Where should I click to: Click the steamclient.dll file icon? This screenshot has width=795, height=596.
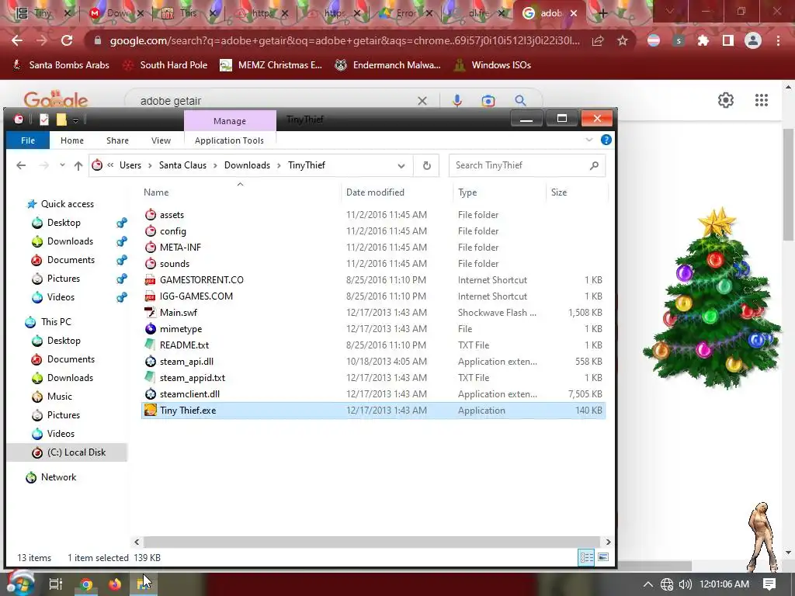(150, 393)
